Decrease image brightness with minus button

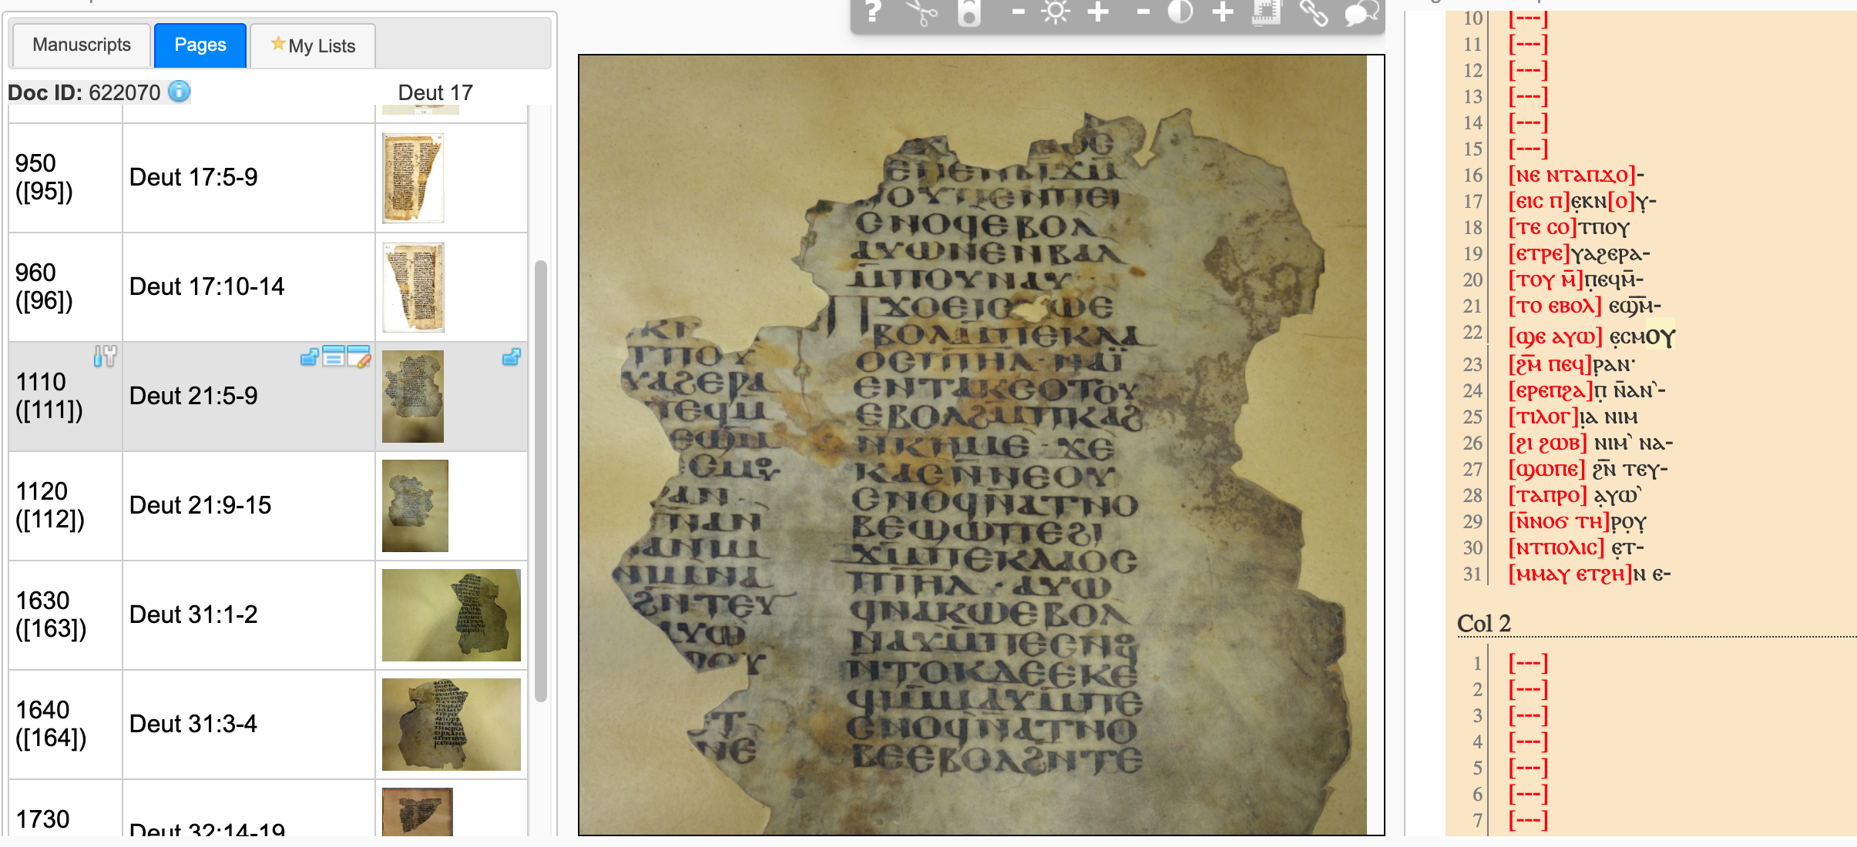[x=1018, y=12]
